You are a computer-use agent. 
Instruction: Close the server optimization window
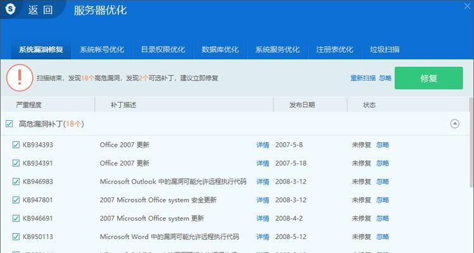(467, 6)
